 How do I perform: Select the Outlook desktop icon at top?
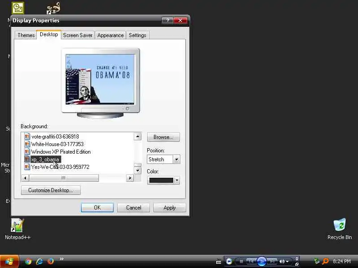[18, 8]
